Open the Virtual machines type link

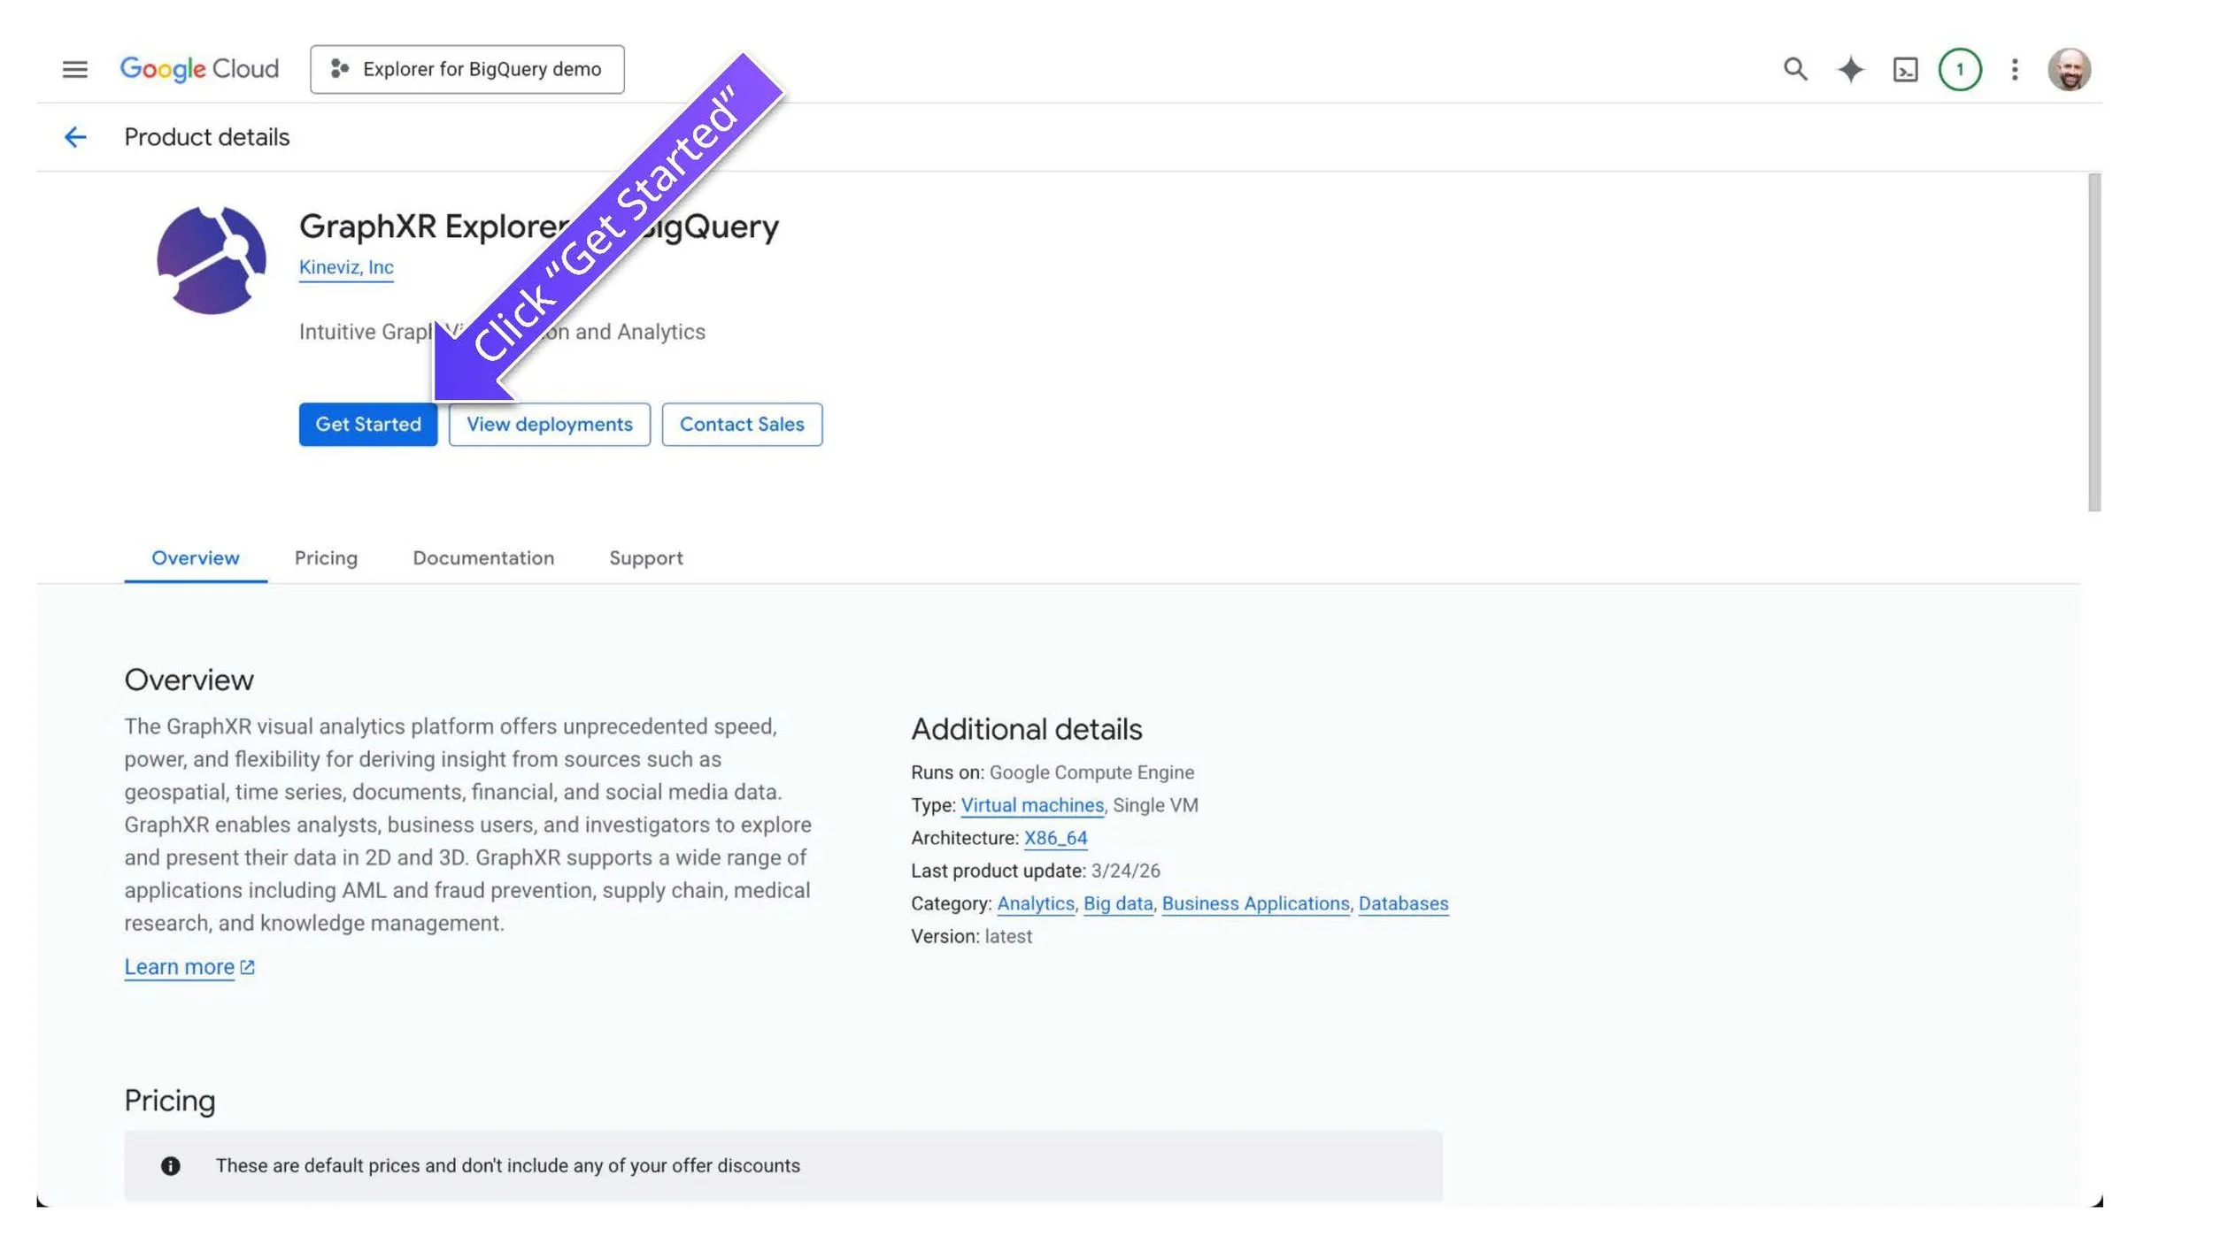point(1032,805)
